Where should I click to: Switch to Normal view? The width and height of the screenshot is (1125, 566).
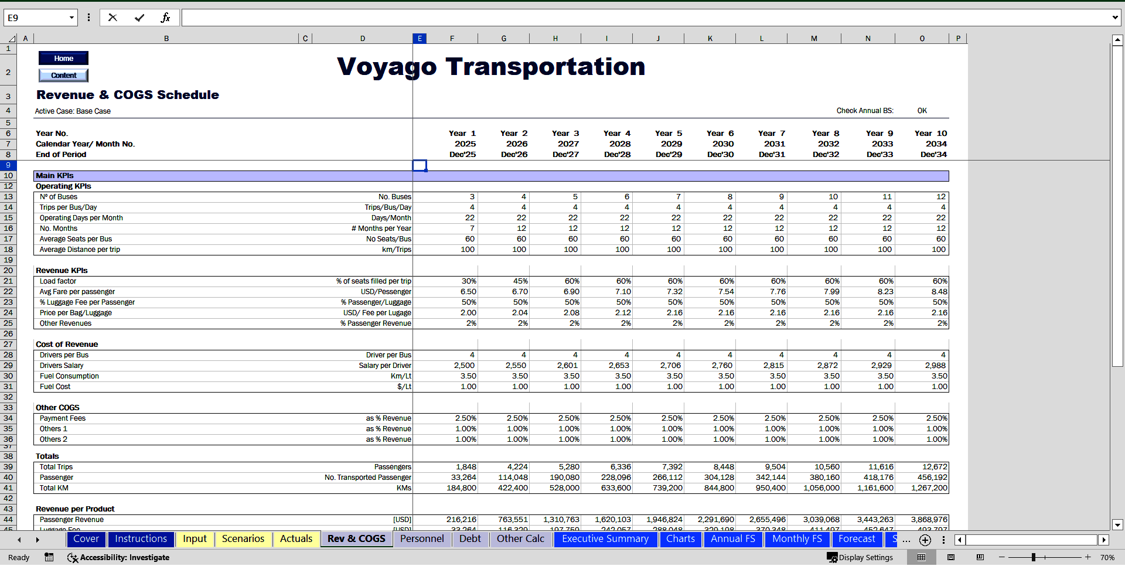922,557
